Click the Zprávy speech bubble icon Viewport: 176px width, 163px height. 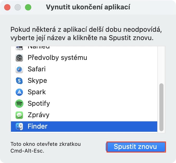(19, 115)
